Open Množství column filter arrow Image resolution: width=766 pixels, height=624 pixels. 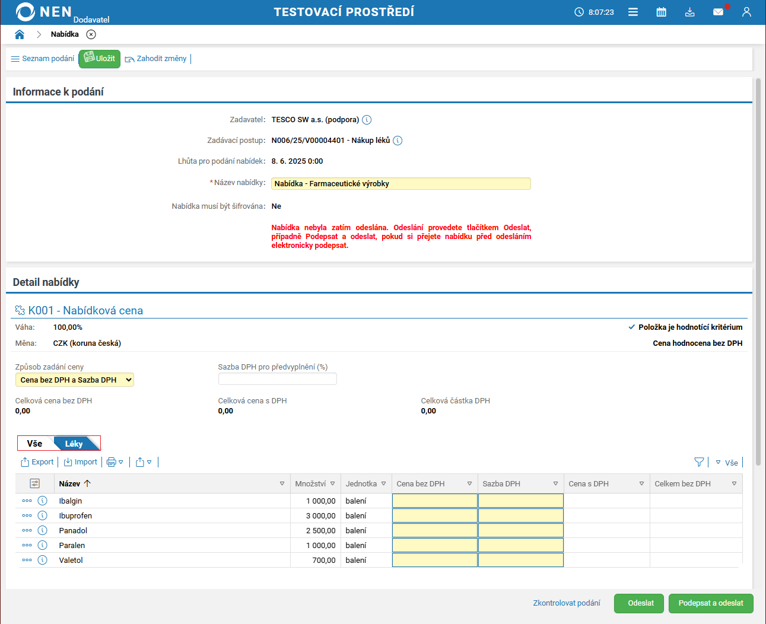click(x=332, y=484)
